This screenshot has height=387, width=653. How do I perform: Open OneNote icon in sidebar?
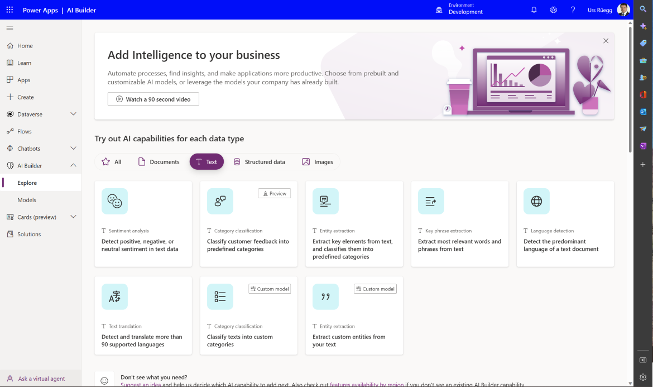pyautogui.click(x=643, y=146)
